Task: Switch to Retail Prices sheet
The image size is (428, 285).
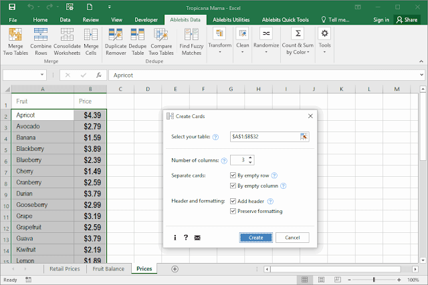Action: [65, 269]
